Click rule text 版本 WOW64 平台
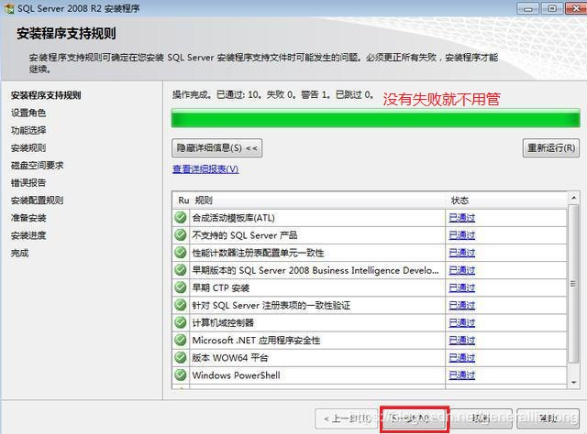Screen dimensions: 587x434 click(230, 358)
